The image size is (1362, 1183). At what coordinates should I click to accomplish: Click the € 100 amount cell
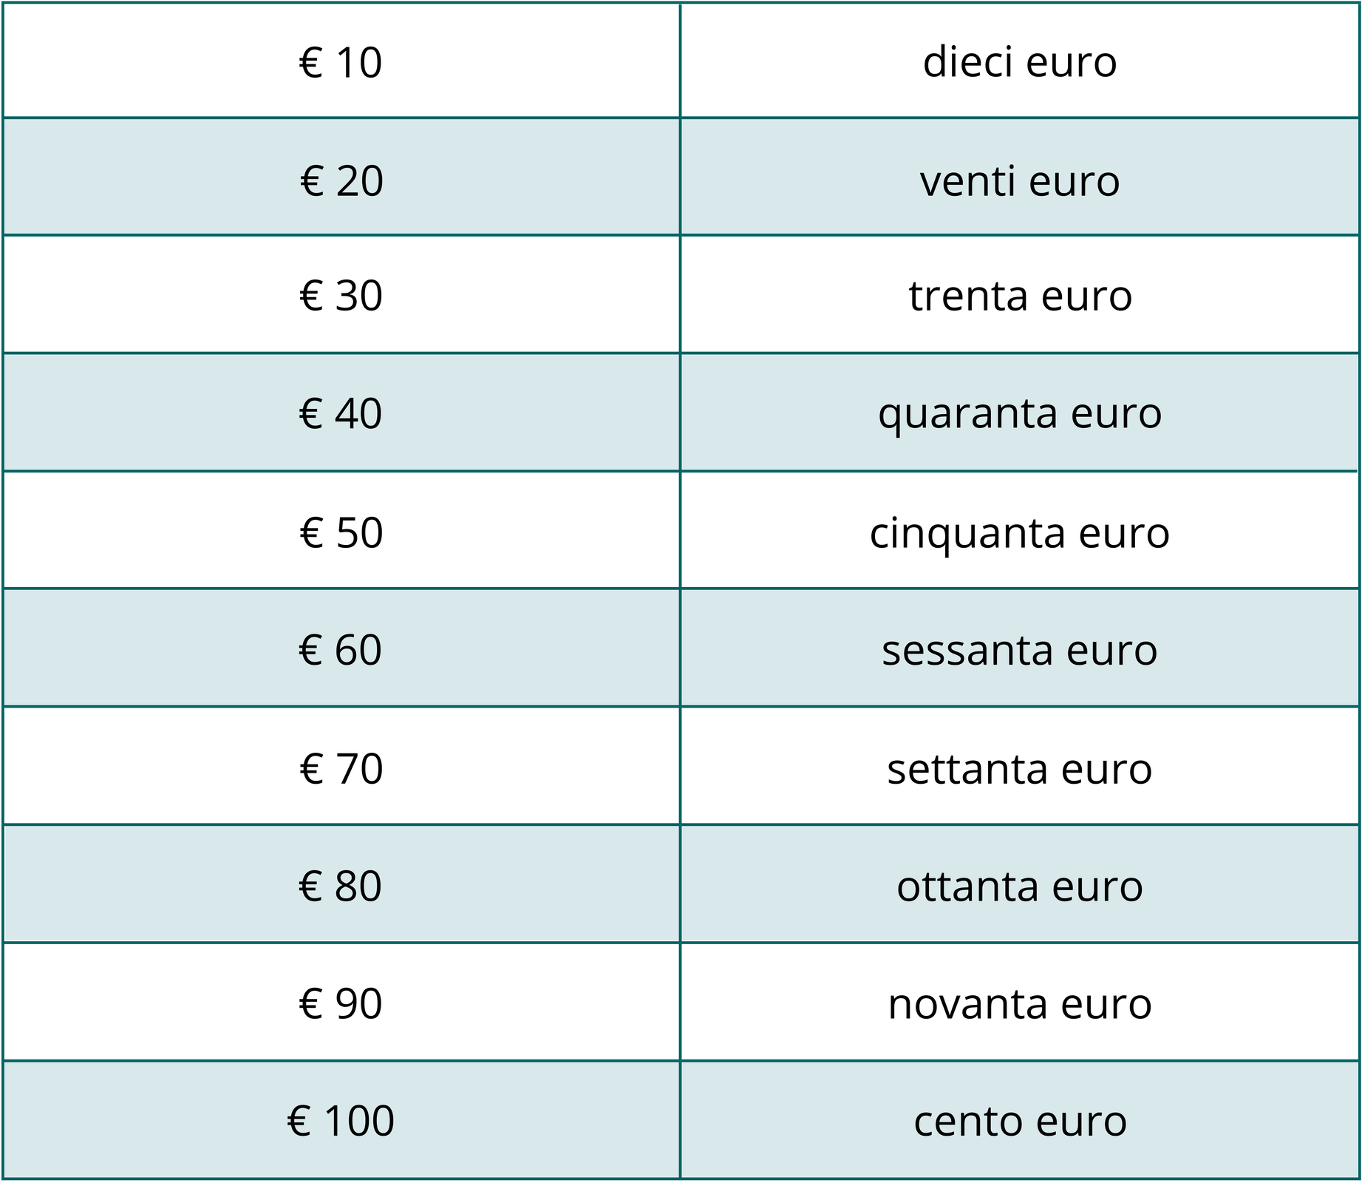pyautogui.click(x=341, y=1121)
